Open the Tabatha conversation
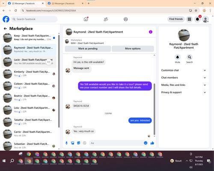This screenshot has height=171, width=214. [29, 122]
